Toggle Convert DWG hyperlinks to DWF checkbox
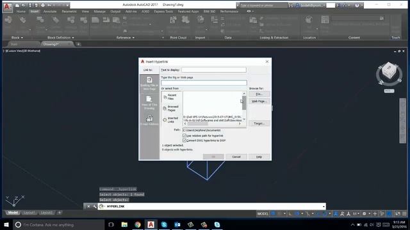 tap(184, 141)
